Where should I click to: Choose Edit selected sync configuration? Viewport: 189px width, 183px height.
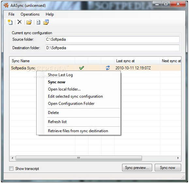[78, 96]
